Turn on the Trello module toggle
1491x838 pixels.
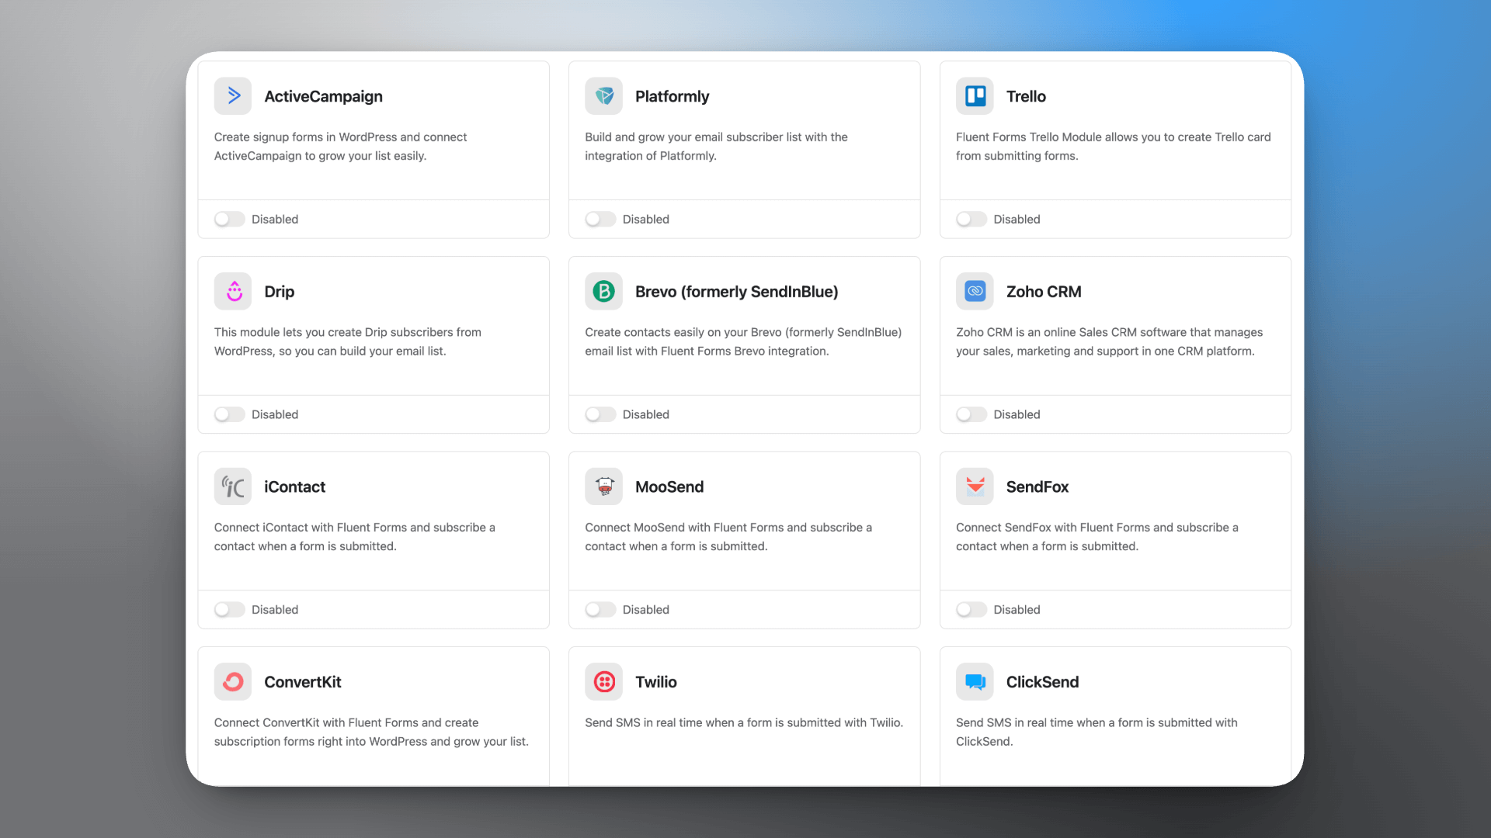point(971,220)
